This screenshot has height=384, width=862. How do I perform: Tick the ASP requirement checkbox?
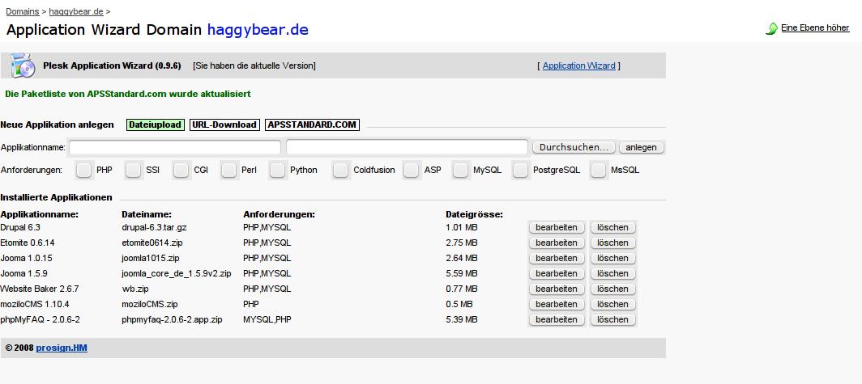point(412,170)
